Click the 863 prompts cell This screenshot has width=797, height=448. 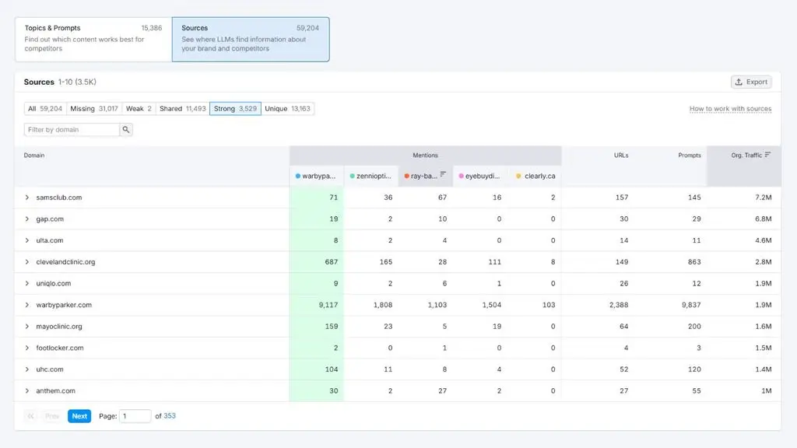point(694,262)
